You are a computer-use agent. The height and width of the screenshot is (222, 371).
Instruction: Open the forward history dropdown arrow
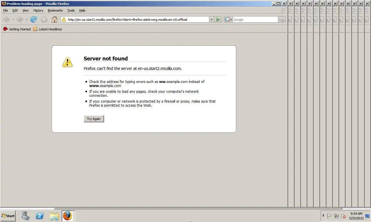[26, 20]
